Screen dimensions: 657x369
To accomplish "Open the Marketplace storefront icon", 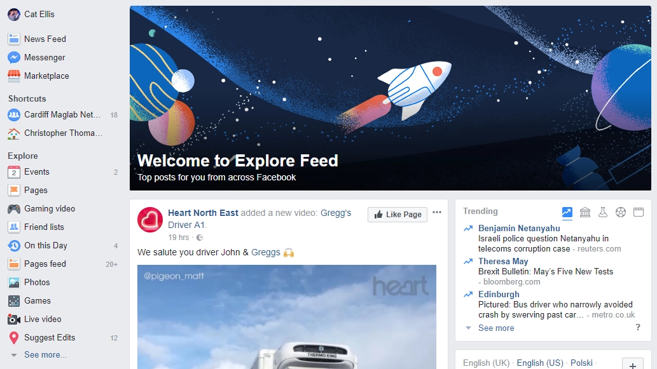I will (14, 76).
